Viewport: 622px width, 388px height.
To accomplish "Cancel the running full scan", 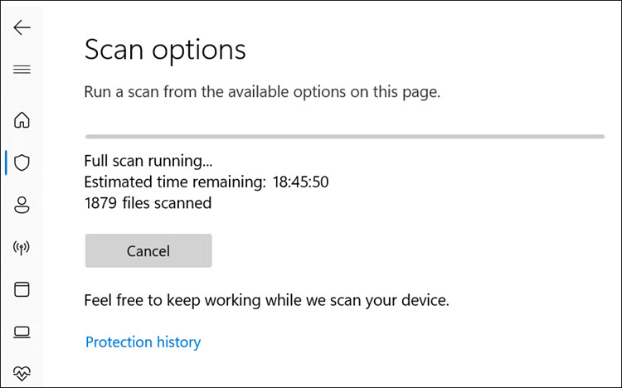I will [148, 250].
